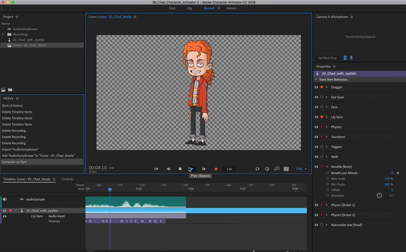
Task: Expand the Physics [B.Hair 1] behavior
Action: 327,205
